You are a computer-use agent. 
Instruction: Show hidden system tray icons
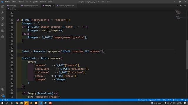point(163,103)
